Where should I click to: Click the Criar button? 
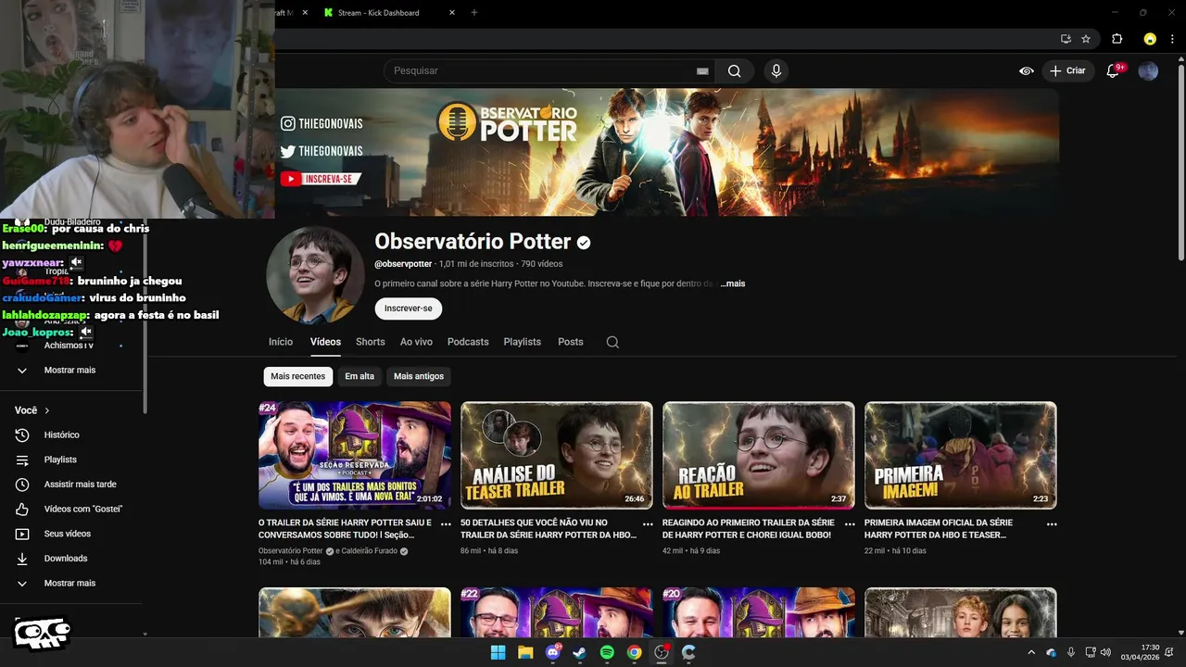point(1068,70)
